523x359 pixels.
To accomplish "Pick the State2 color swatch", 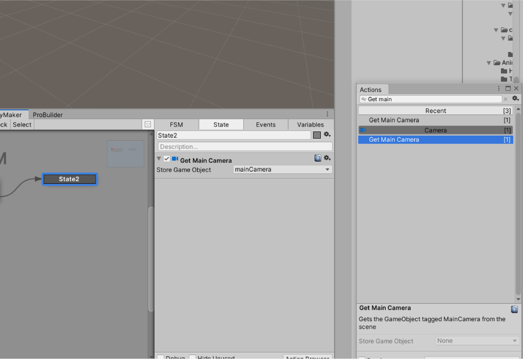I will click(317, 135).
